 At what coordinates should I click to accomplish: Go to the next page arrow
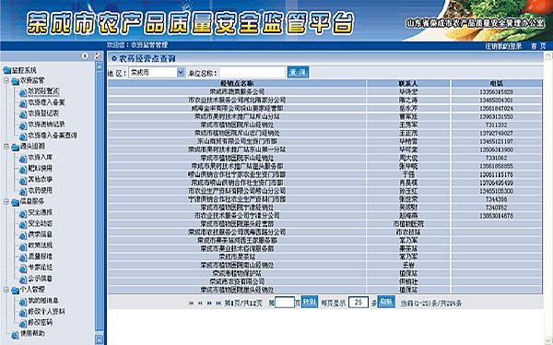(209, 303)
